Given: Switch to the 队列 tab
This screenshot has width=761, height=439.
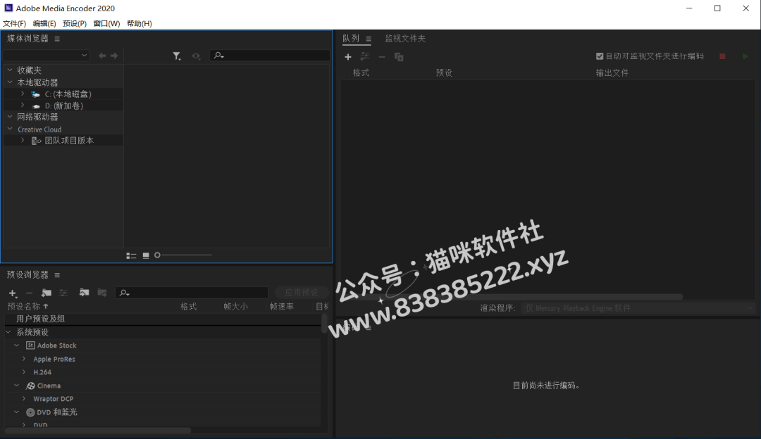Looking at the screenshot, I should coord(351,38).
